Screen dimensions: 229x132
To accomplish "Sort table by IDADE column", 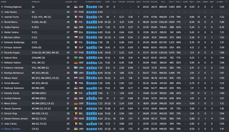I will pos(69,2).
